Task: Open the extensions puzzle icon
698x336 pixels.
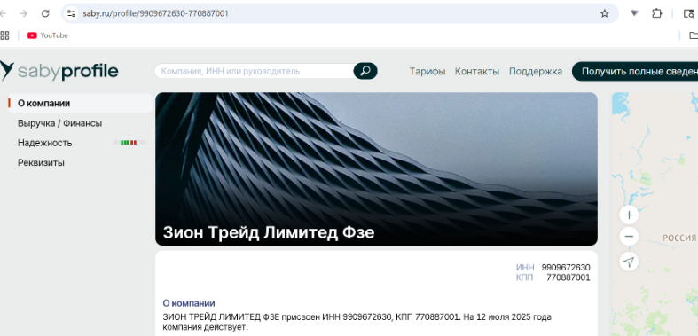Action: tap(656, 13)
